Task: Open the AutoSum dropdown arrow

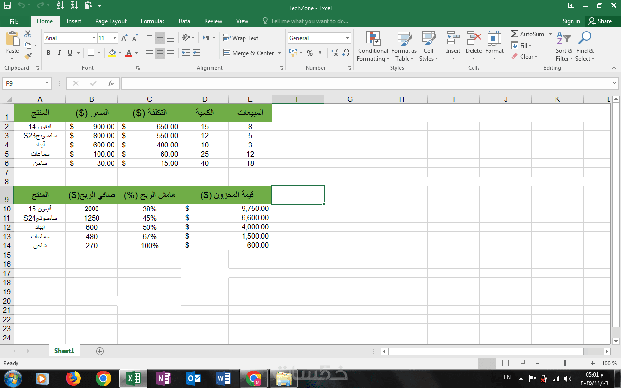Action: pyautogui.click(x=550, y=34)
